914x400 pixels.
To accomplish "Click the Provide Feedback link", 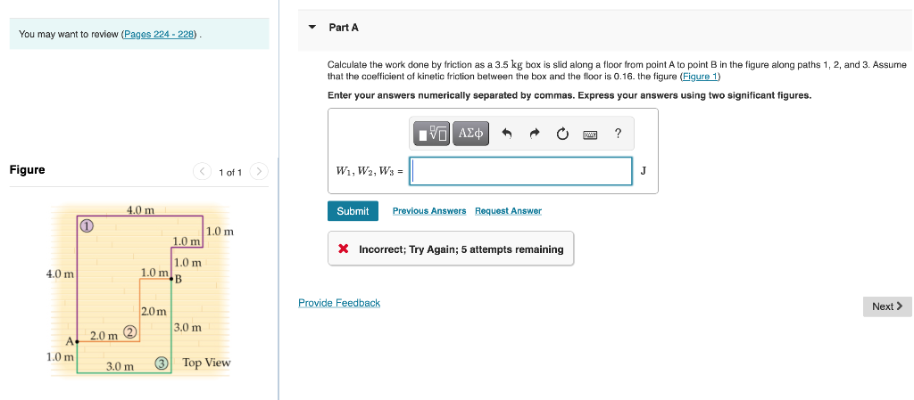I will [339, 303].
